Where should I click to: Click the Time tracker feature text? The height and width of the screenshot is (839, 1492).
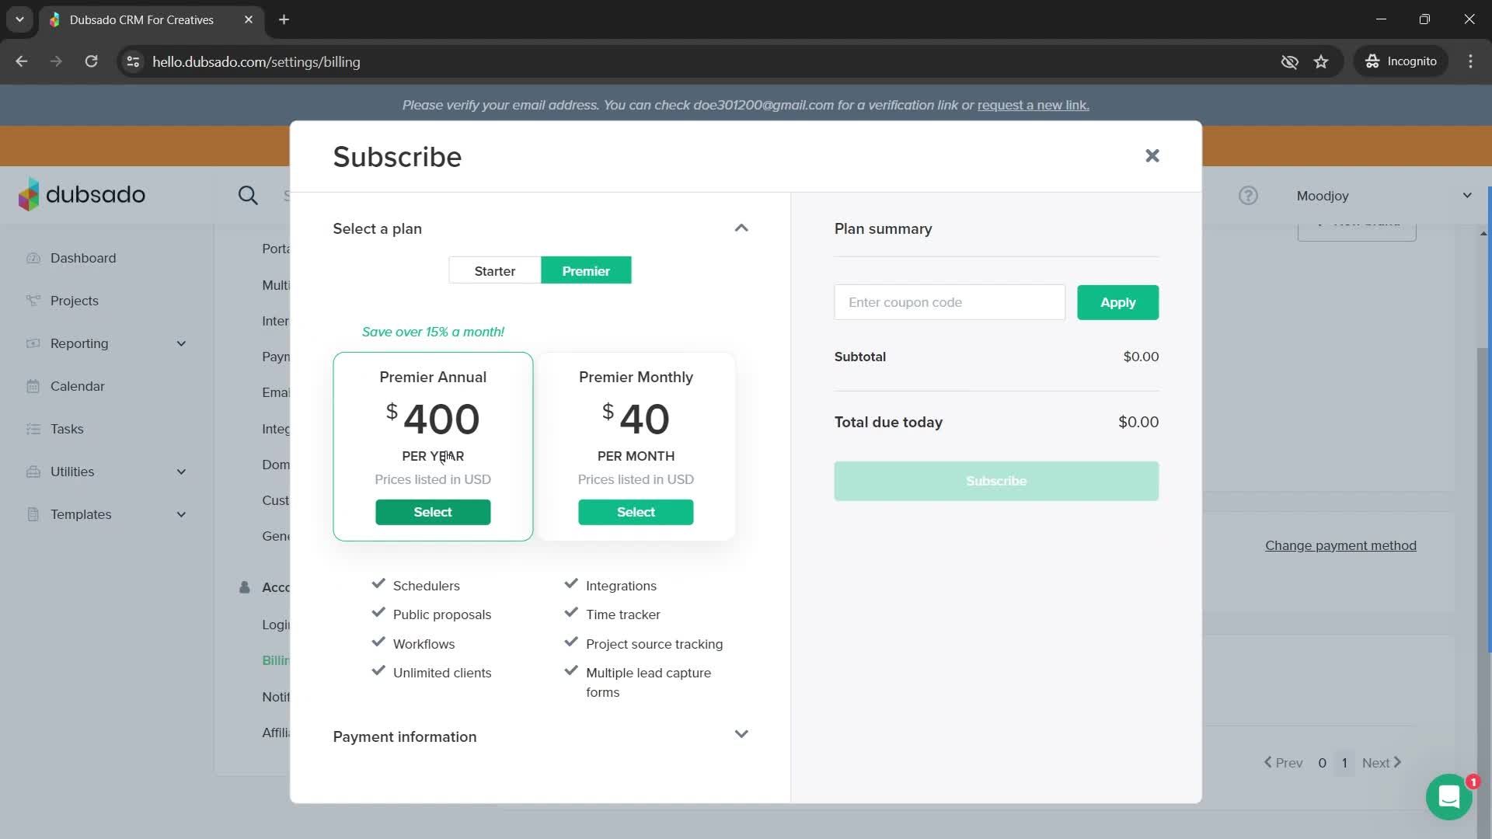(x=623, y=614)
